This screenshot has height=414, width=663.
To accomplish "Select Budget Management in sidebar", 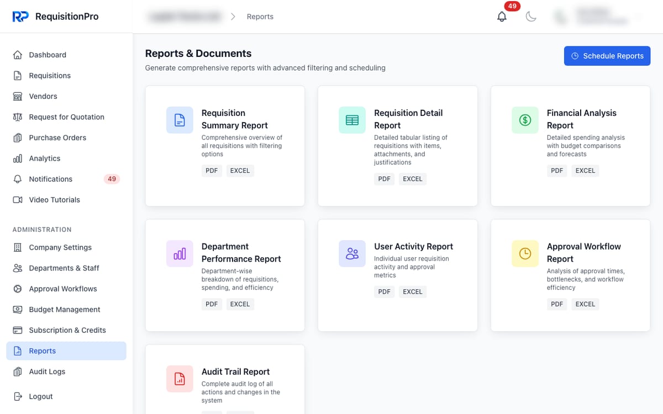I will coord(66,310).
